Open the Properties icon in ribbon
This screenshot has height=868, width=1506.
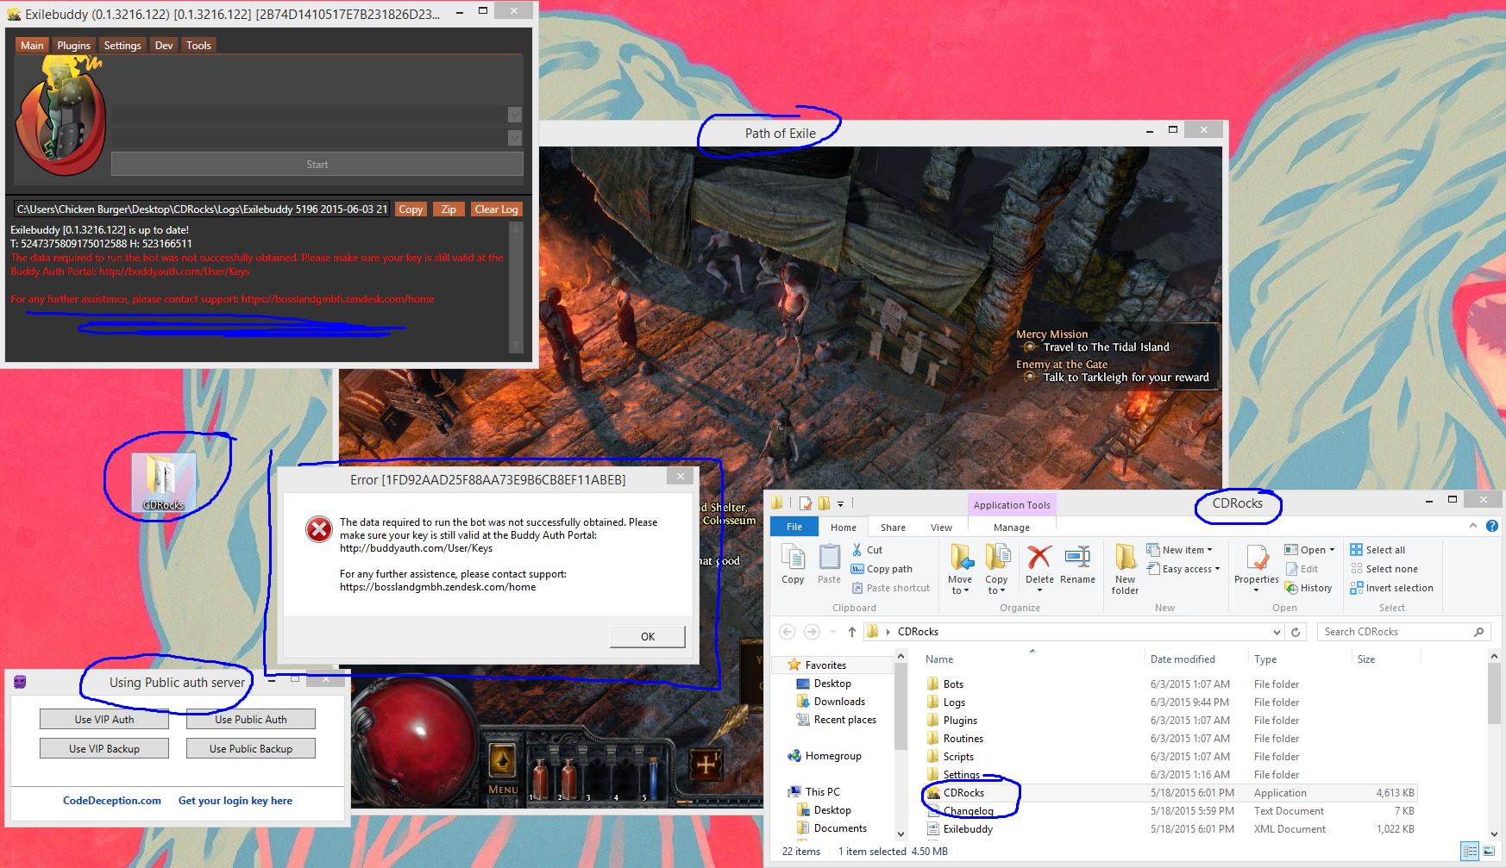[x=1256, y=559]
